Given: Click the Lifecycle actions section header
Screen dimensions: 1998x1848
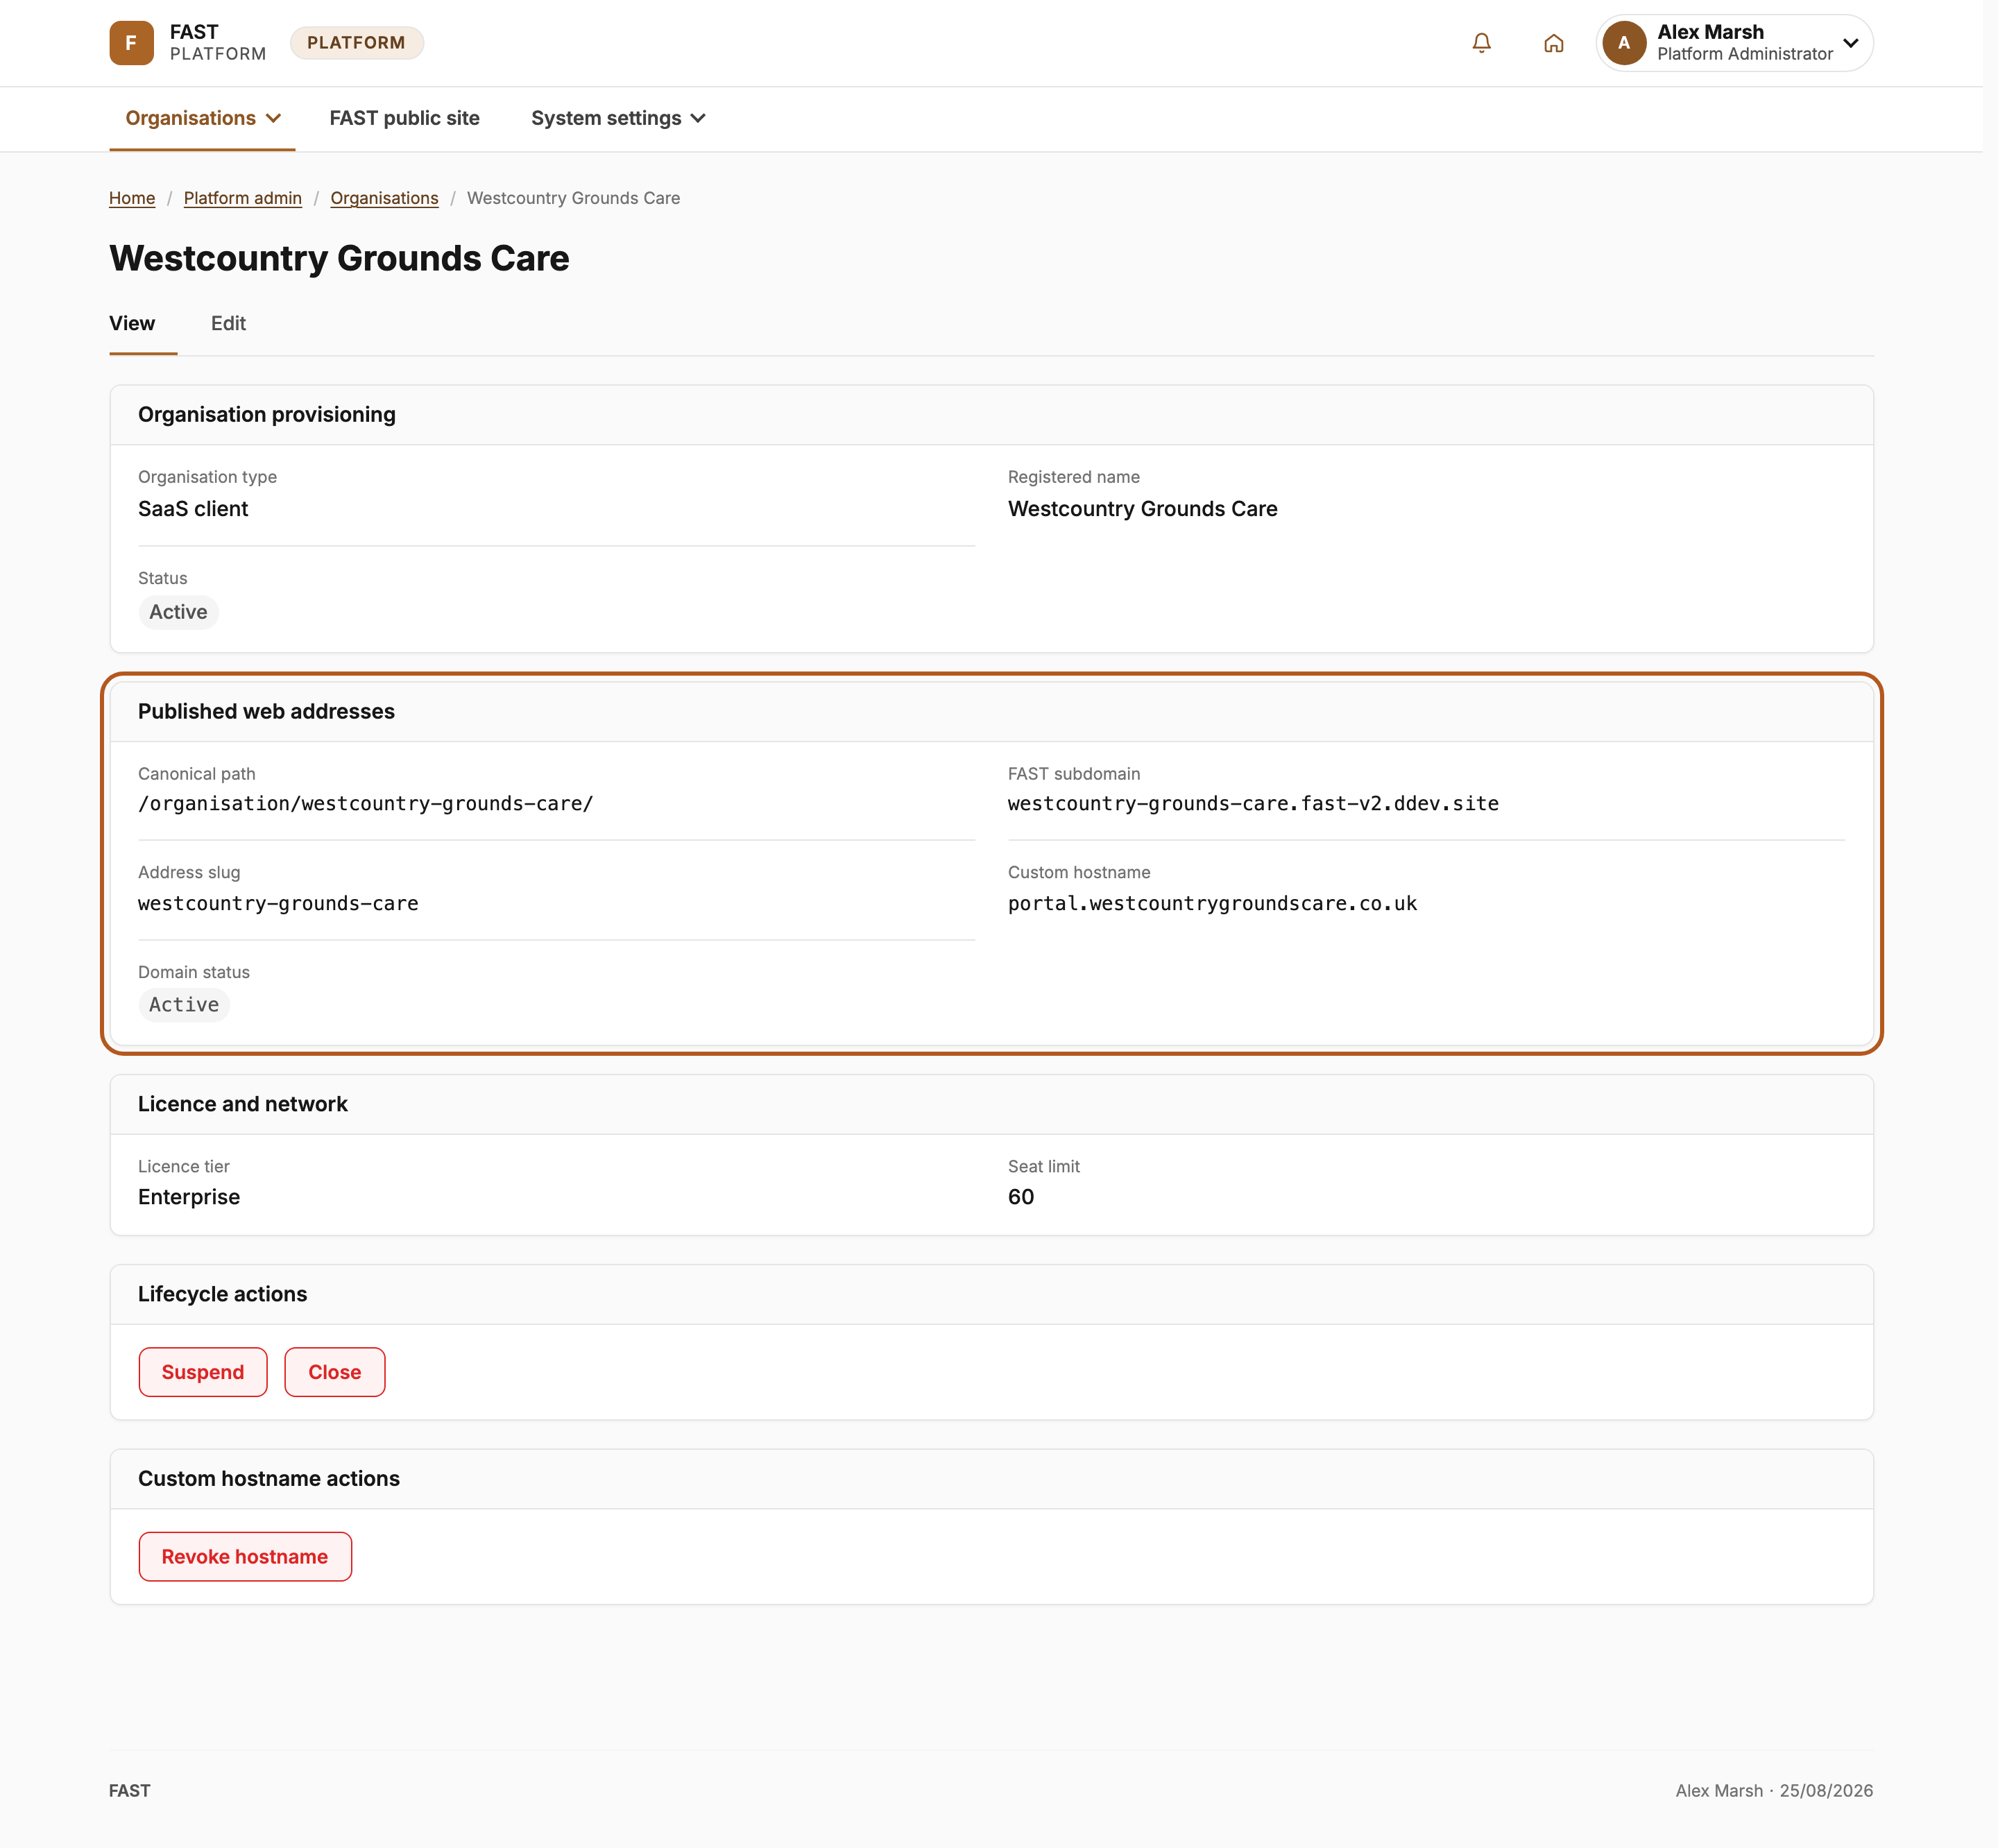Looking at the screenshot, I should click(x=222, y=1294).
